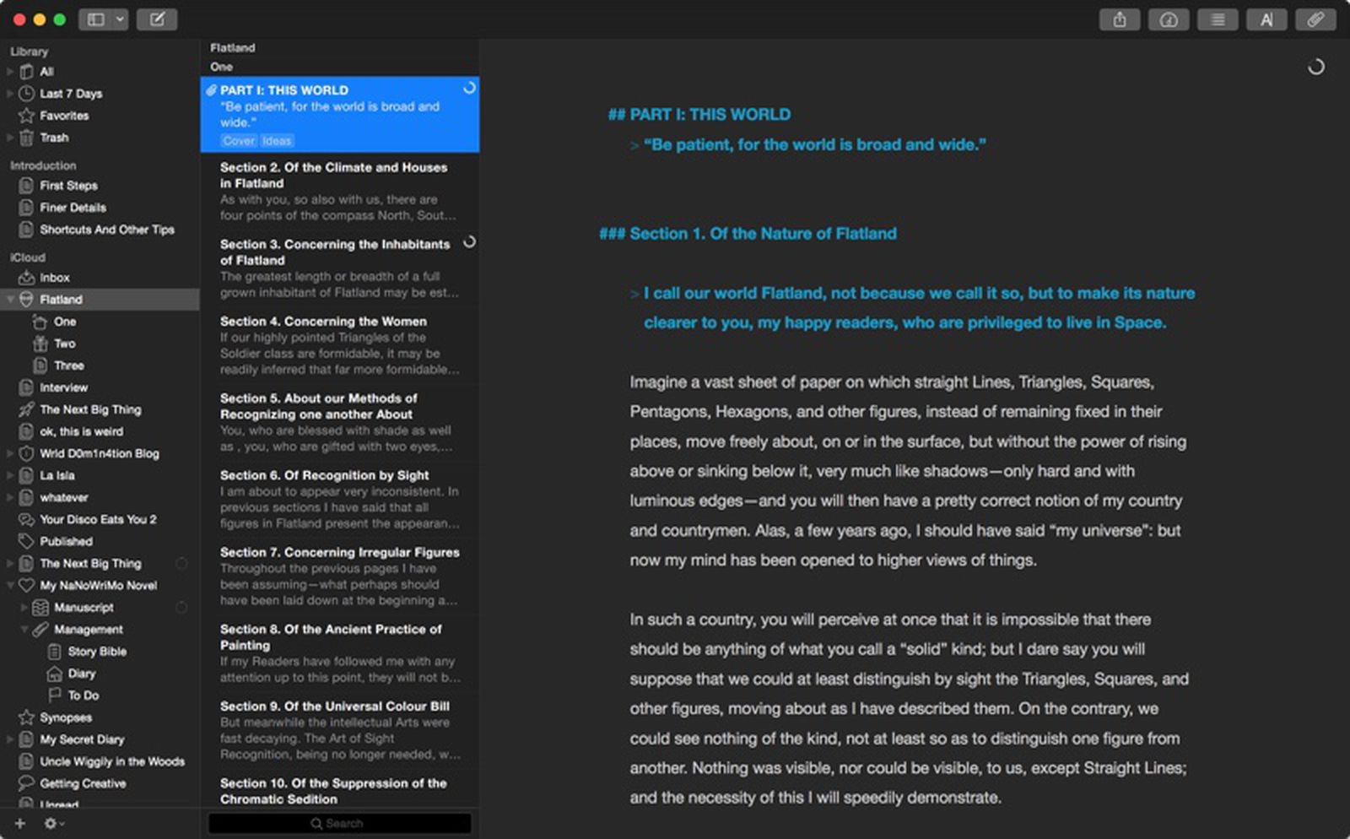The width and height of the screenshot is (1350, 839).
Task: Click the markup style icon labeled A
Action: point(1266,19)
